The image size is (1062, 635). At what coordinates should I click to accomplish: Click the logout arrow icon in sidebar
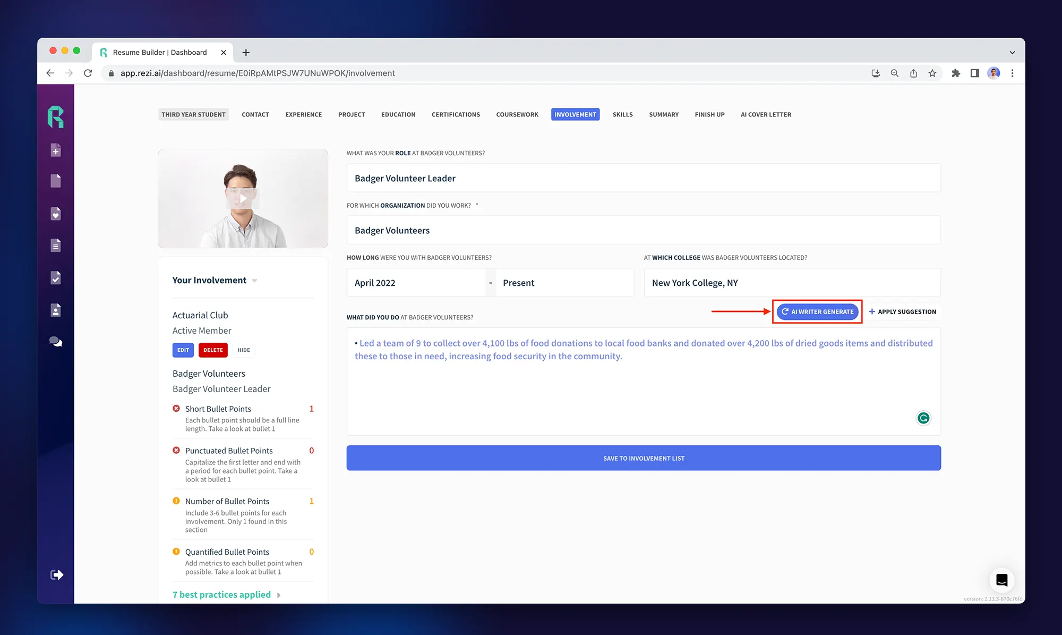[57, 575]
